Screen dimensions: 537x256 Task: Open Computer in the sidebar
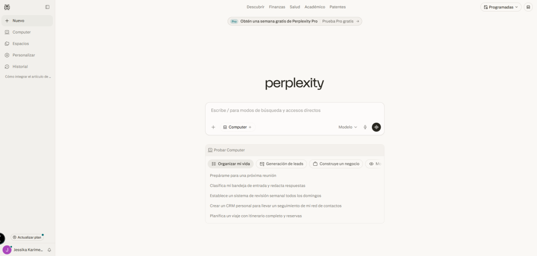click(22, 32)
